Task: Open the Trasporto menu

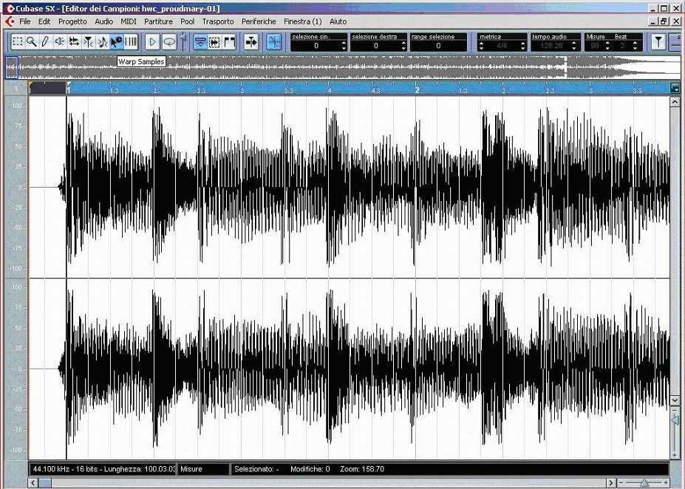Action: pos(218,21)
